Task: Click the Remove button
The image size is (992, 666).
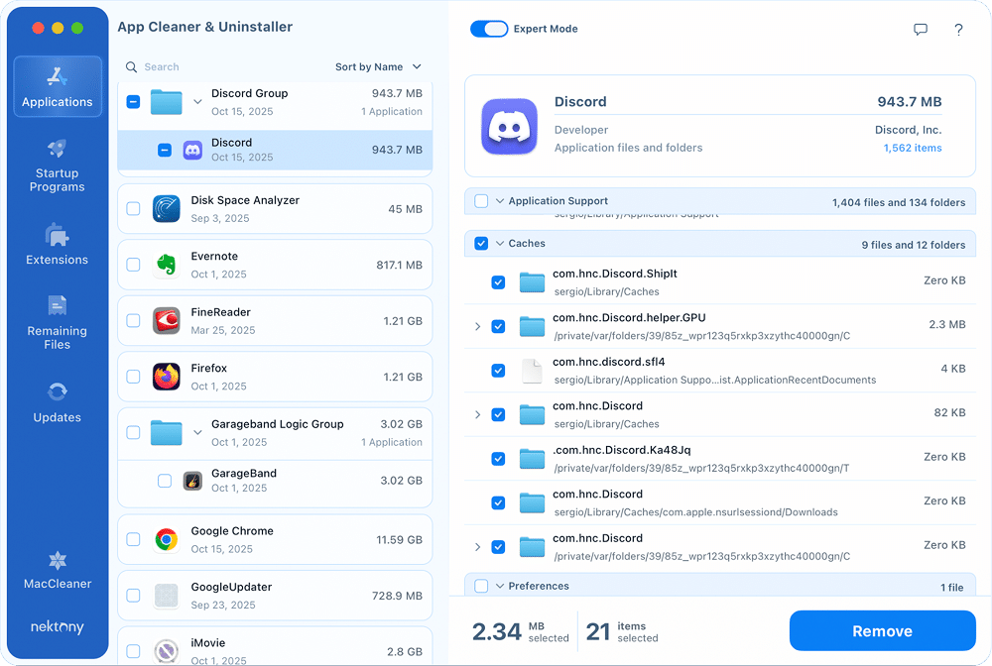Action: (882, 631)
